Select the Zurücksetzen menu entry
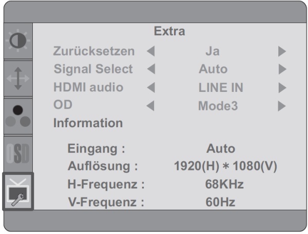308x234 pixels. coord(94,51)
